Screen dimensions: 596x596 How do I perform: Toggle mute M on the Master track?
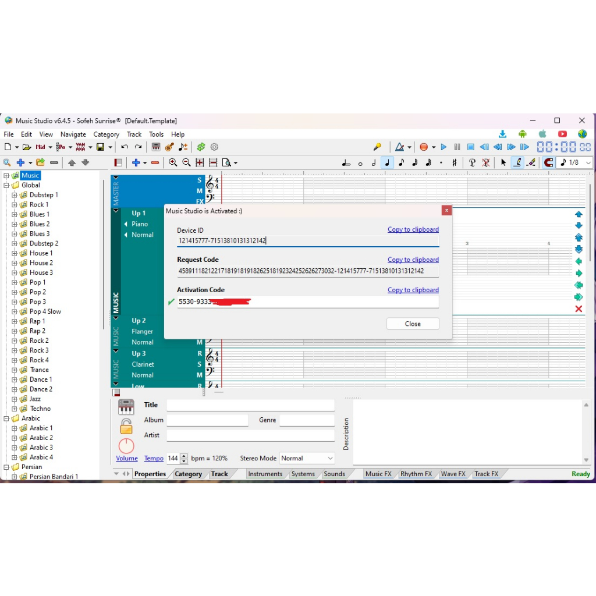[199, 191]
